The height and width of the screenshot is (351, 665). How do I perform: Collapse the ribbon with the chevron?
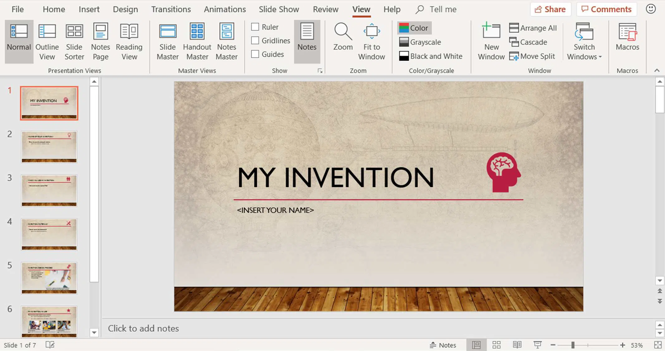[x=657, y=71]
